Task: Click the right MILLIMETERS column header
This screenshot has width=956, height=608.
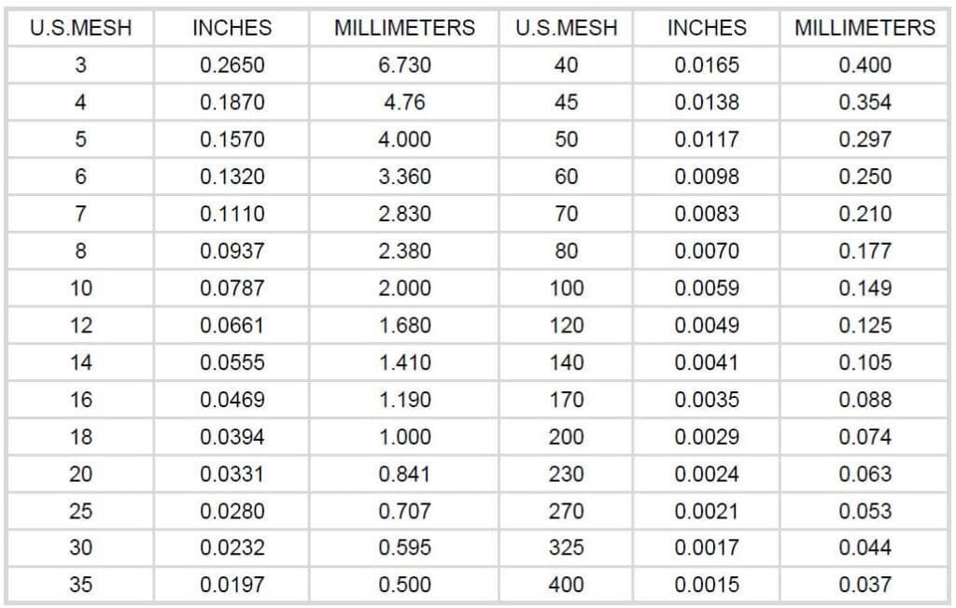Action: [865, 28]
